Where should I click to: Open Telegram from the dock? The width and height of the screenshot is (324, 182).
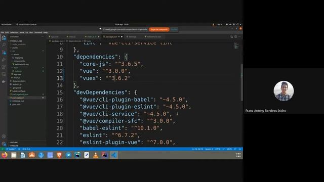point(68,155)
